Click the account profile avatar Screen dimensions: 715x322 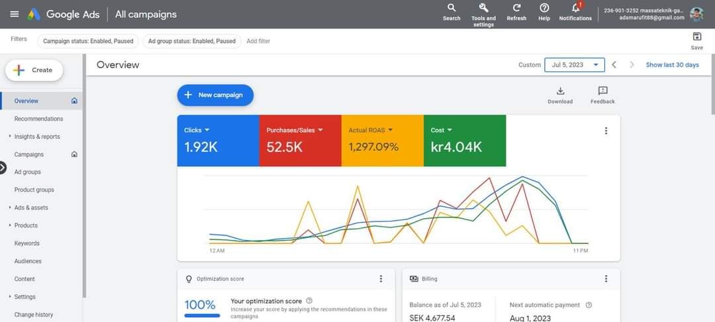click(x=696, y=14)
